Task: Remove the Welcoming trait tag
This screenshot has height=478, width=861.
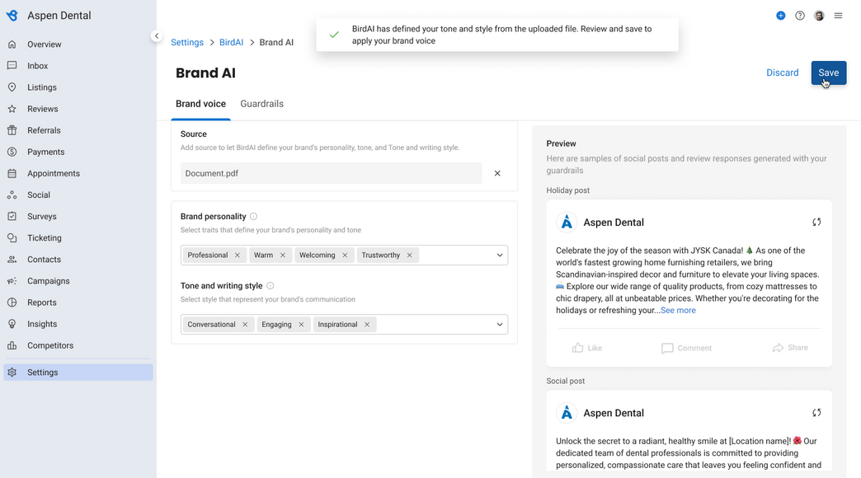Action: coord(345,255)
